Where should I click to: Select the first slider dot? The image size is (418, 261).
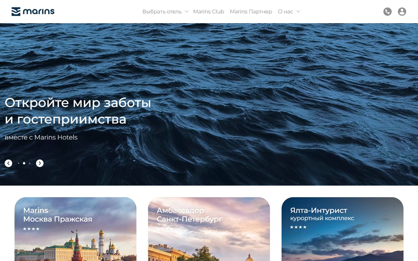pos(19,163)
